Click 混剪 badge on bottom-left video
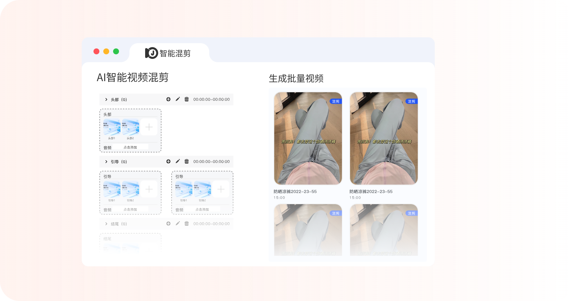The width and height of the screenshot is (574, 301). [x=336, y=213]
